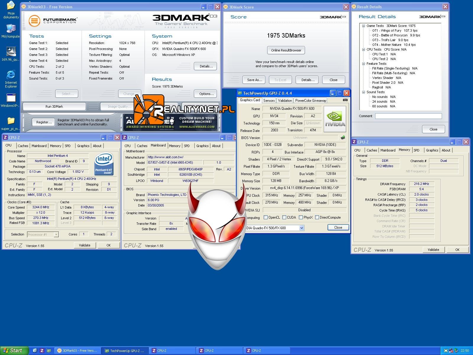Switch to TechPowerUp GPU-Z taskbar button
Image resolution: width=473 pixels, height=355 pixels.
[x=125, y=351]
